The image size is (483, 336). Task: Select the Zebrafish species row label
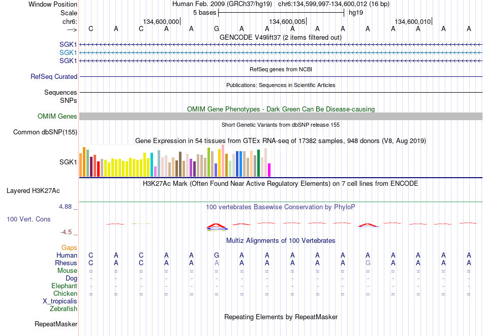(x=64, y=309)
